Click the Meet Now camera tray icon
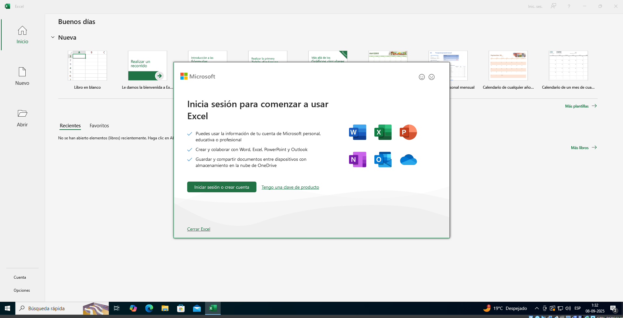This screenshot has width=623, height=318. [x=545, y=308]
